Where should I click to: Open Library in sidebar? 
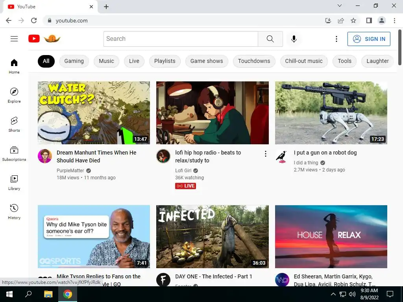coord(14,182)
